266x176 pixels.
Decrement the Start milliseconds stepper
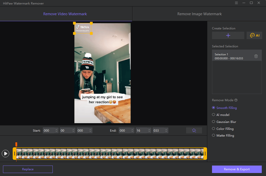[90, 132]
